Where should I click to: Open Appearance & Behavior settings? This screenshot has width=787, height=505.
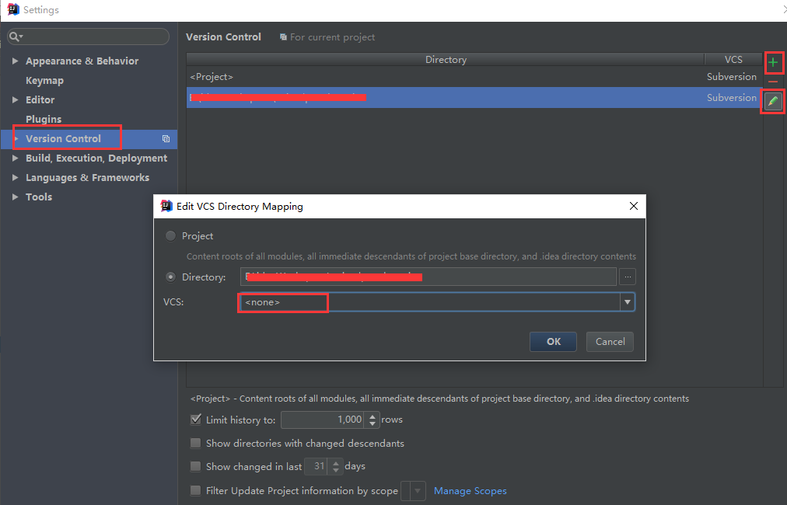82,61
